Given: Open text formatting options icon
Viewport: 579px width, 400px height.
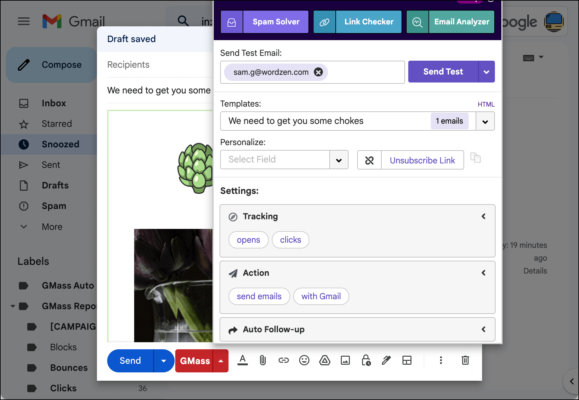Looking at the screenshot, I should tap(243, 361).
